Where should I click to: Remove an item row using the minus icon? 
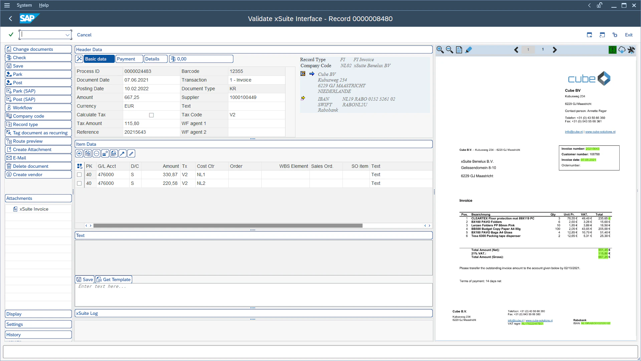tap(96, 153)
